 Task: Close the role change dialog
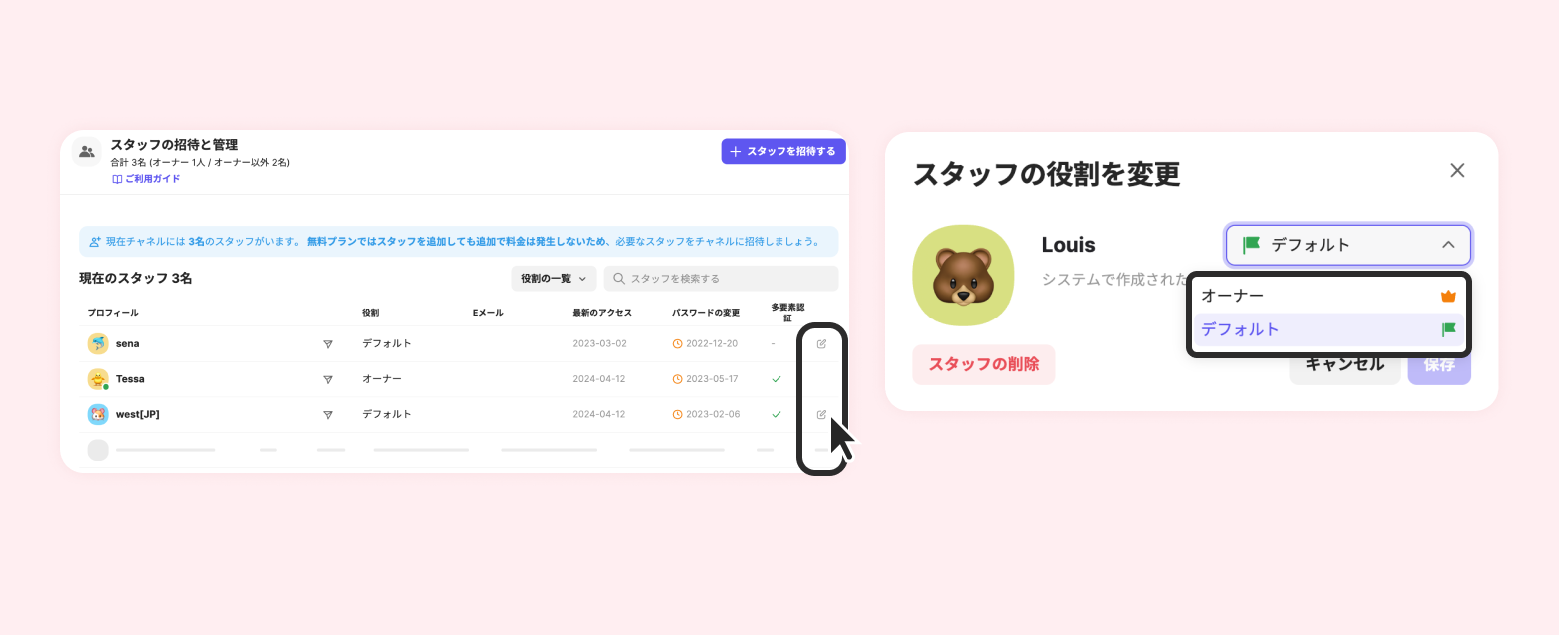[1457, 171]
